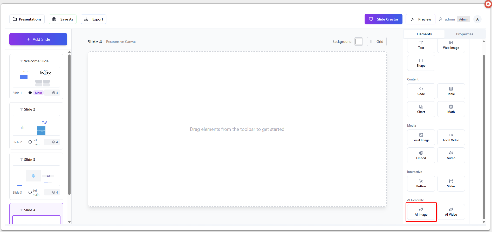Set Slide 3 as main slide
Viewport: 492px width, 232px height.
pos(30,192)
